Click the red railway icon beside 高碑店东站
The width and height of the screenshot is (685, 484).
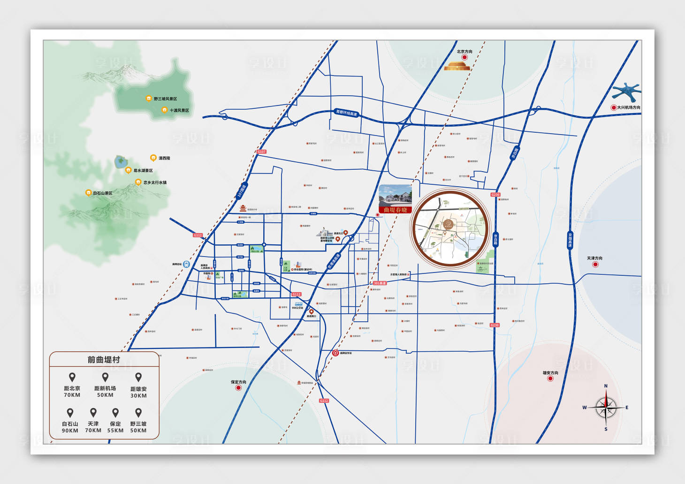pos(335,353)
